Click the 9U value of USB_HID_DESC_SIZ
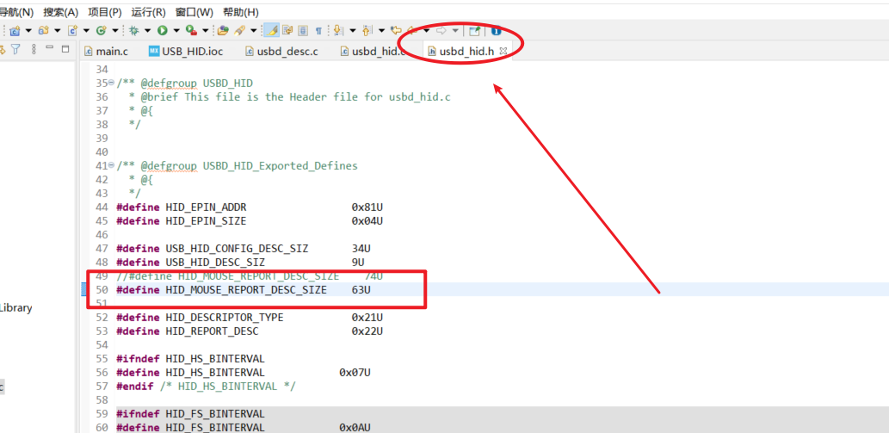 tap(358, 263)
